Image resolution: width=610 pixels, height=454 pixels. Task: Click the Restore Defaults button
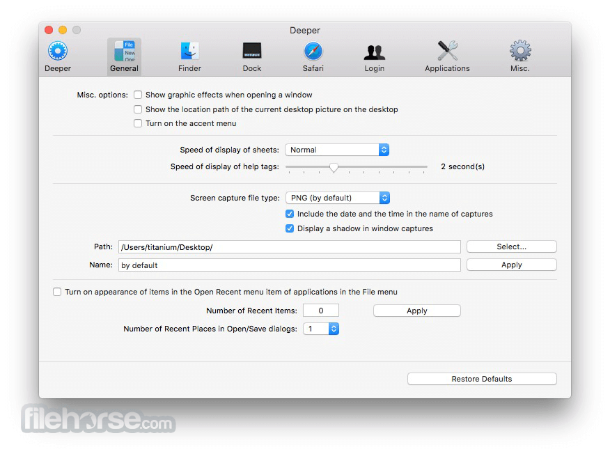482,379
